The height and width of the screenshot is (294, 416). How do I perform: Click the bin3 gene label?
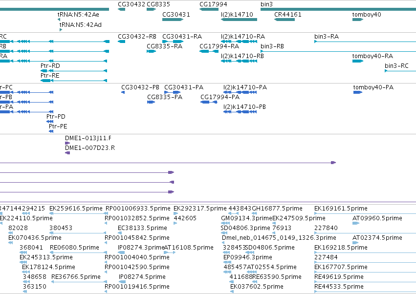point(266,4)
